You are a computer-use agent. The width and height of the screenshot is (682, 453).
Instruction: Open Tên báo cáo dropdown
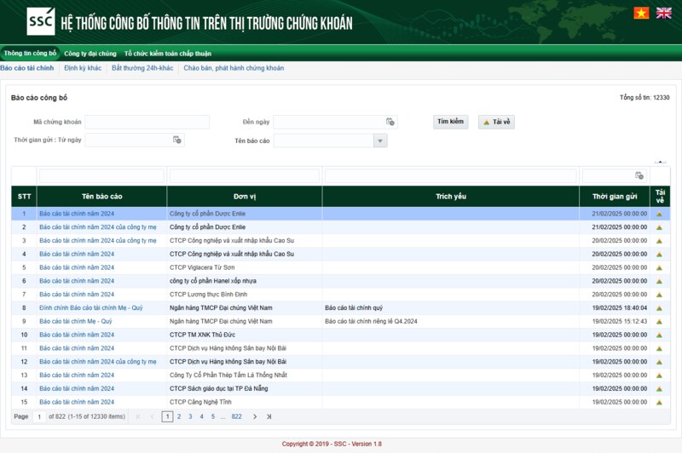380,140
